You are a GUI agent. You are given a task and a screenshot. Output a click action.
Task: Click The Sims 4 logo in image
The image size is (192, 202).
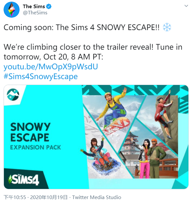pos(23,179)
